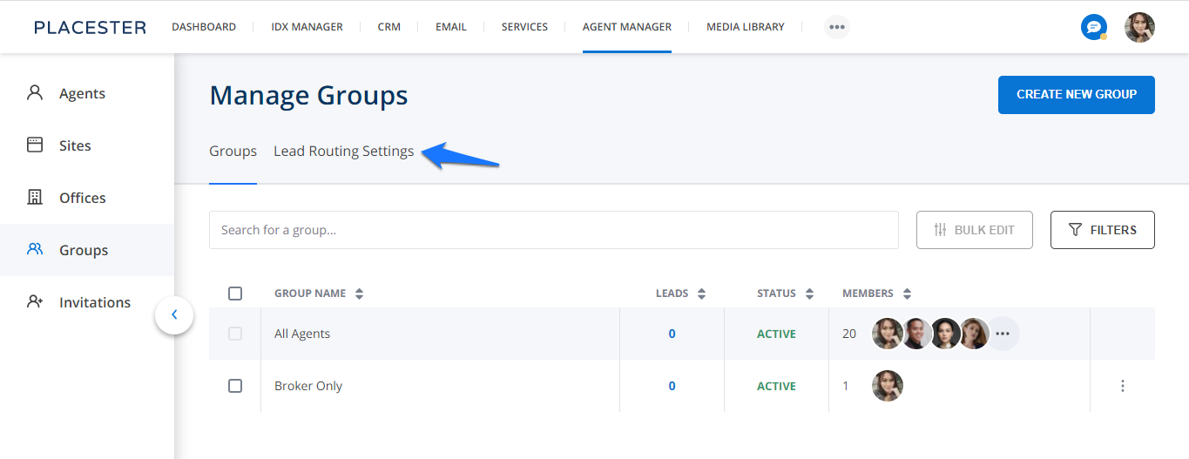Click the Create New Group button

point(1076,95)
